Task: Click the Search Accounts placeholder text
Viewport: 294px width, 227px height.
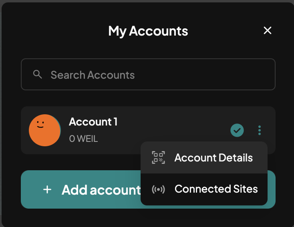Action: tap(93, 75)
